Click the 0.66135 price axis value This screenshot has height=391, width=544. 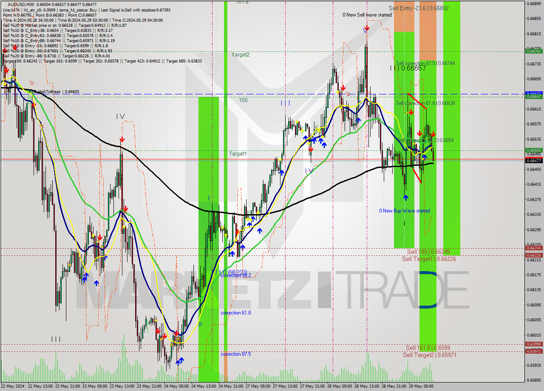[534, 290]
